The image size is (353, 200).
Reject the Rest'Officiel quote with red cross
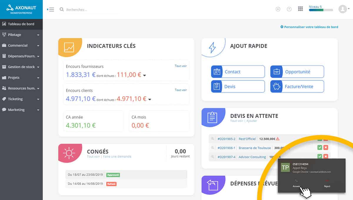[326, 139]
